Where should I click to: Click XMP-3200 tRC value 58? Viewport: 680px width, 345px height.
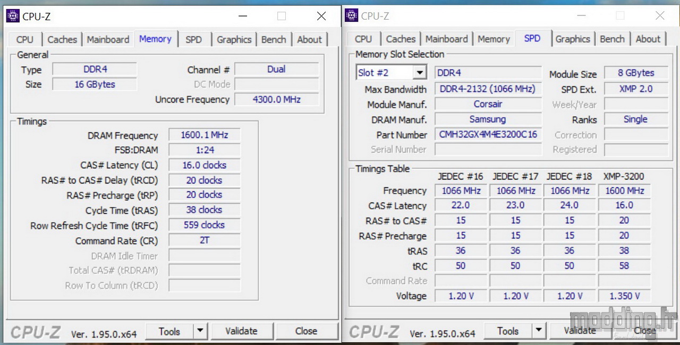(x=625, y=266)
